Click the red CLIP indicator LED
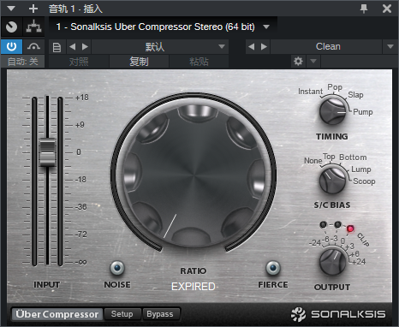The height and width of the screenshot is (327, 399). point(350,229)
